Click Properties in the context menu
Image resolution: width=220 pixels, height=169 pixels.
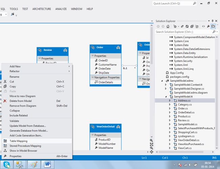[37, 156]
